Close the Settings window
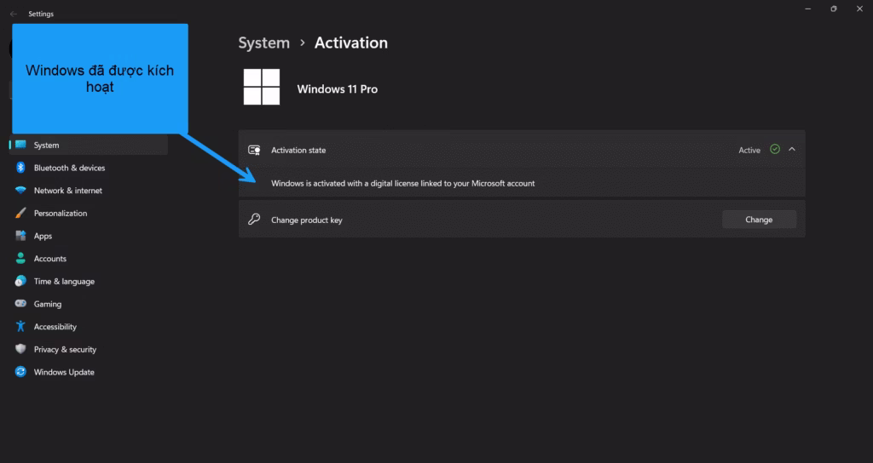Screen dimensions: 873x463 tap(859, 9)
